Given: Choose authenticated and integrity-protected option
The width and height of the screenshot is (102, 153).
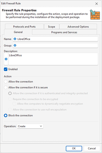Looking at the screenshot, I should coord(10,93).
